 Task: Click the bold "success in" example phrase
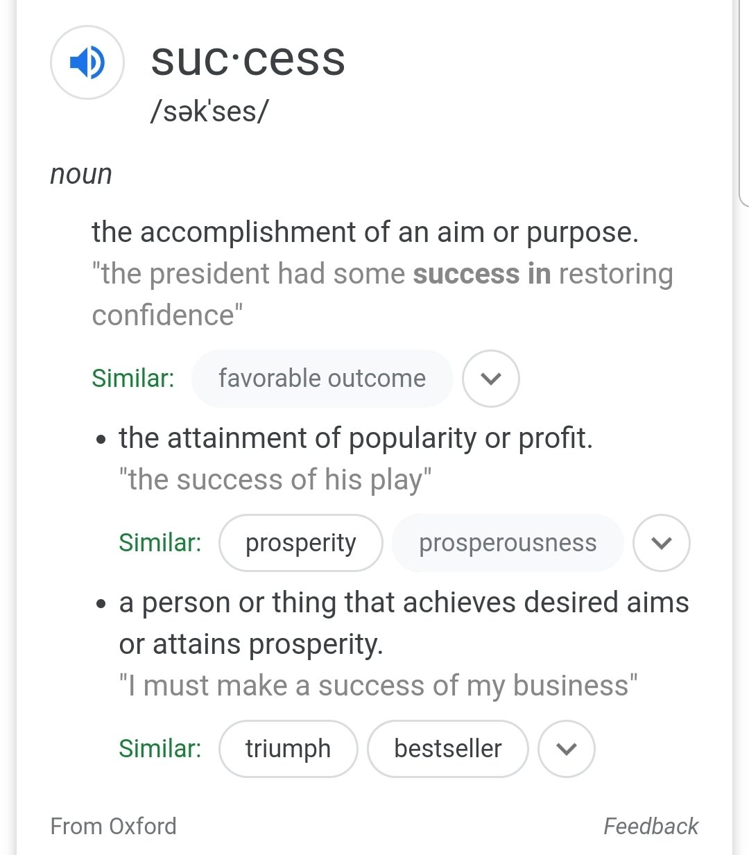(x=481, y=274)
